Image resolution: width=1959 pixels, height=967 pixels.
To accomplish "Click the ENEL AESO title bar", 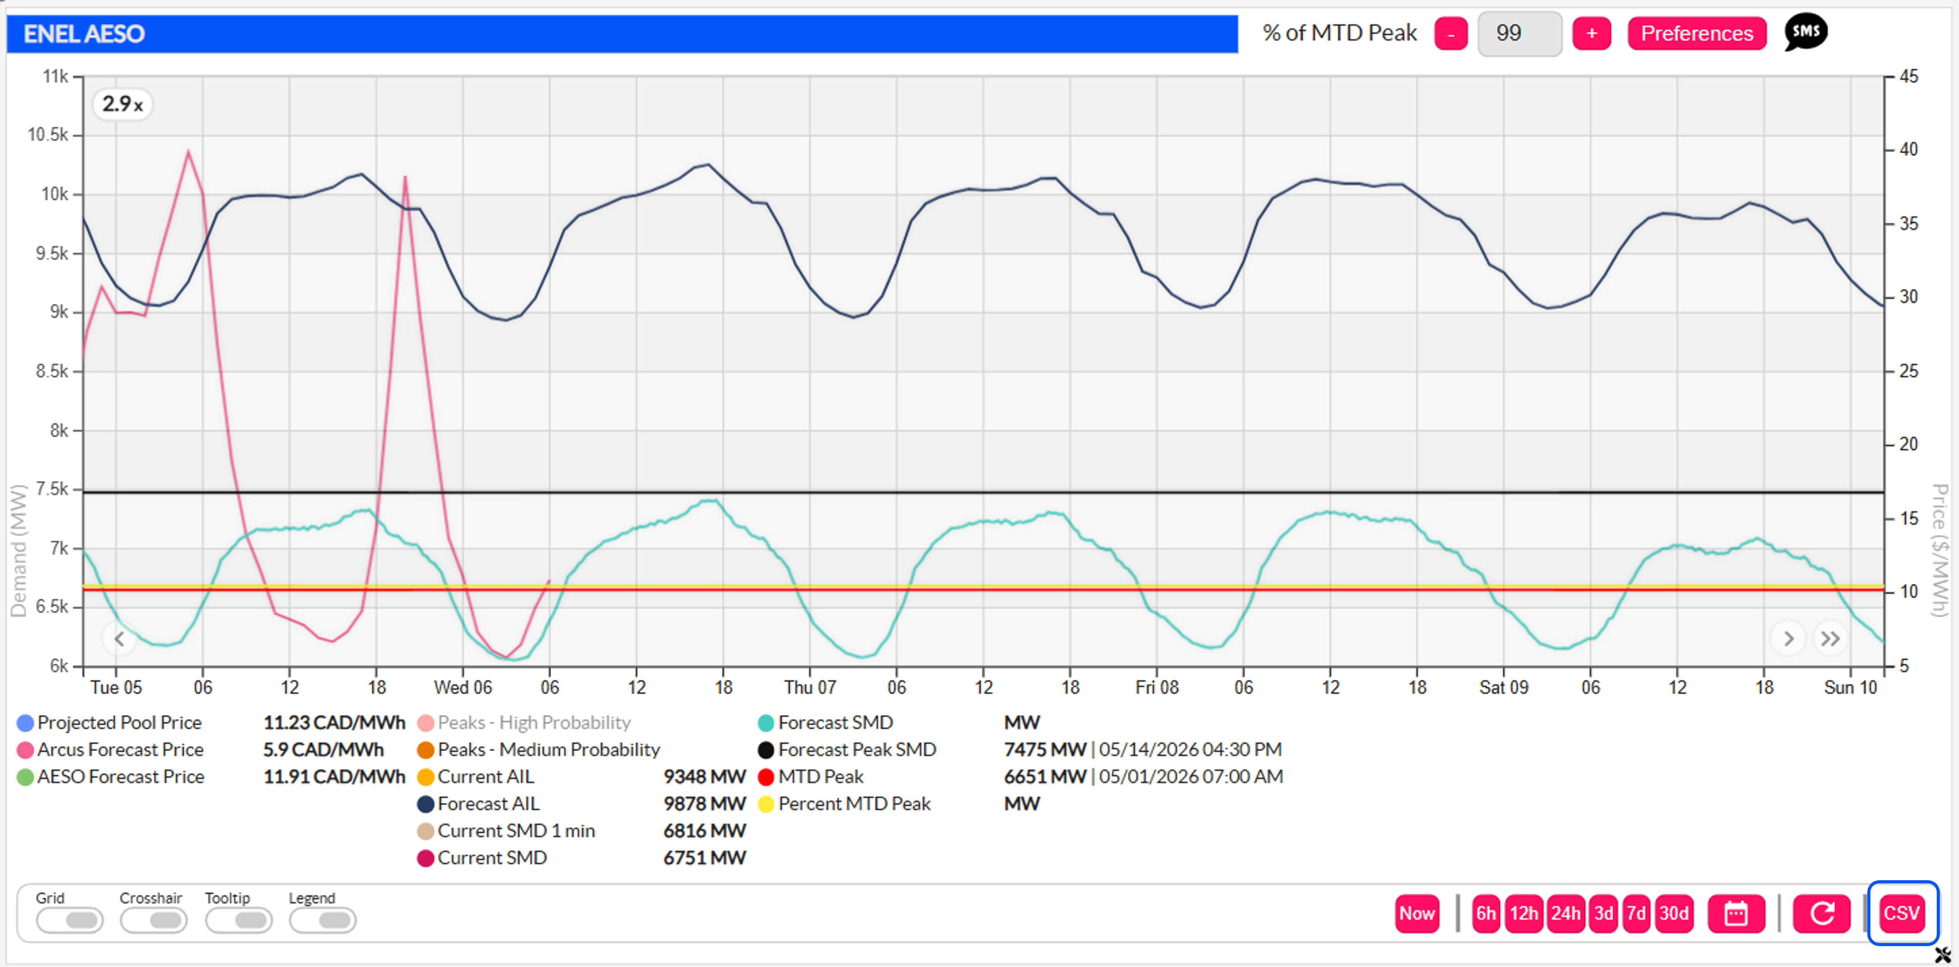I will (622, 34).
